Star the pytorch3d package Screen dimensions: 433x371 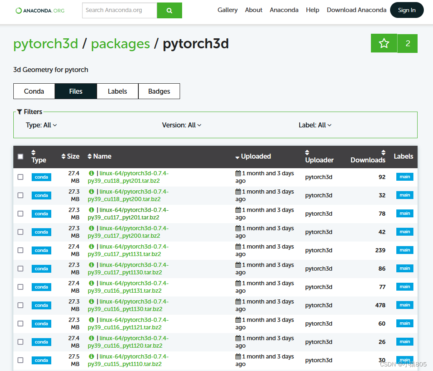click(x=384, y=43)
